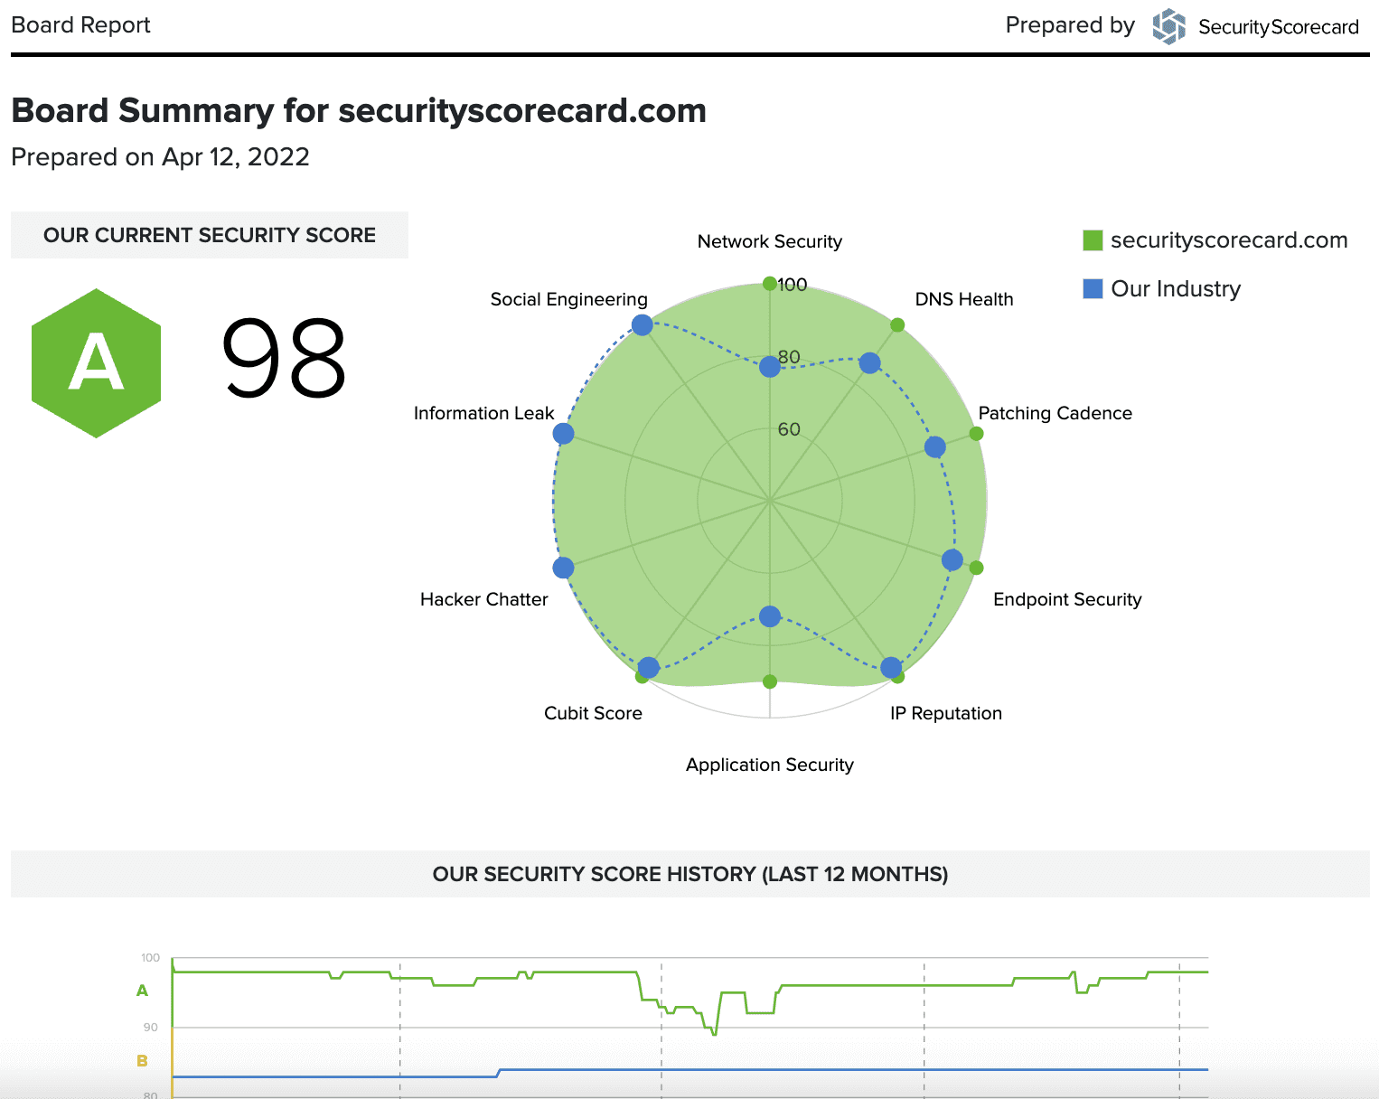Screen dimensions: 1379x1099
Task: Click the DNS Health axis label
Action: pos(964,299)
